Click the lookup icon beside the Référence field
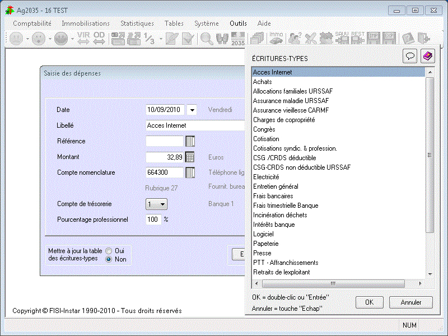The image size is (448, 336). tap(190, 141)
